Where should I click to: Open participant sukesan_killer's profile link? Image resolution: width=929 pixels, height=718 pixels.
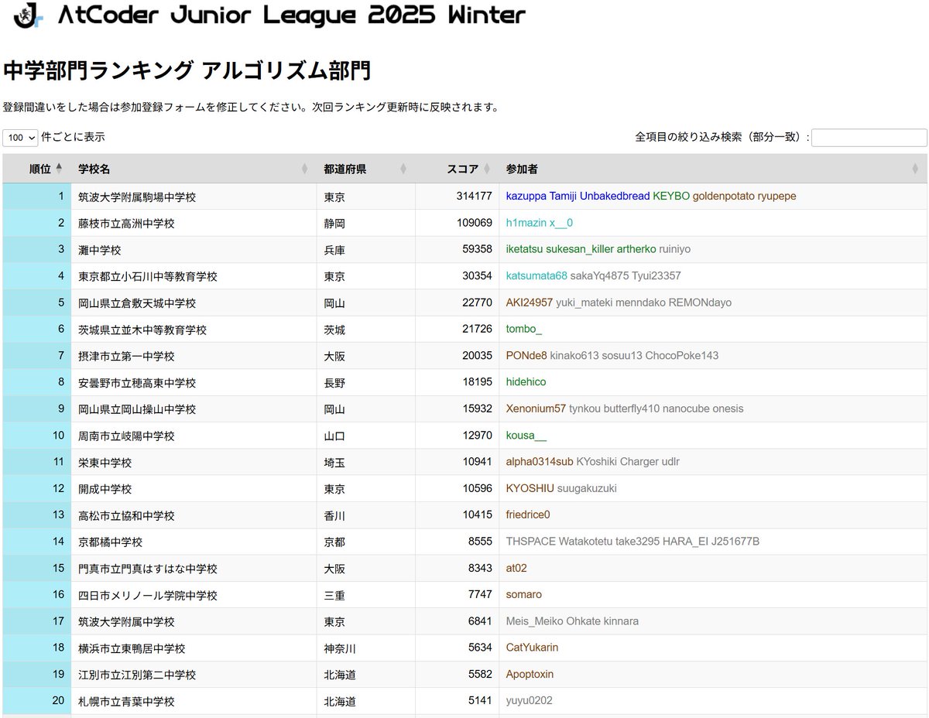pyautogui.click(x=580, y=249)
